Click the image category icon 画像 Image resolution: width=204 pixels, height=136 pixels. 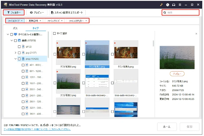19,40
